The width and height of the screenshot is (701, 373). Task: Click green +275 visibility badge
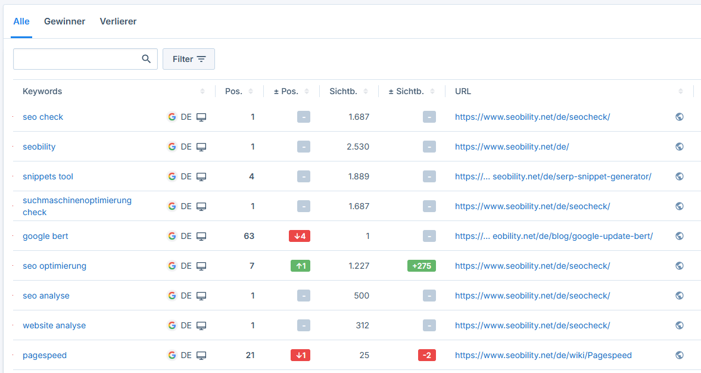coord(422,266)
